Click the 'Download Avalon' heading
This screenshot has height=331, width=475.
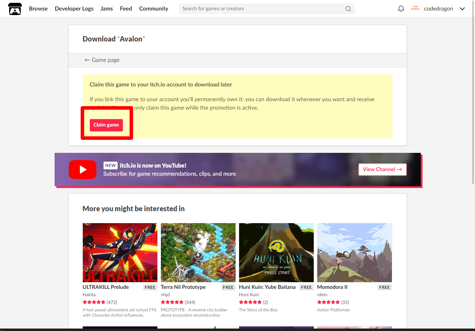pyautogui.click(x=114, y=39)
